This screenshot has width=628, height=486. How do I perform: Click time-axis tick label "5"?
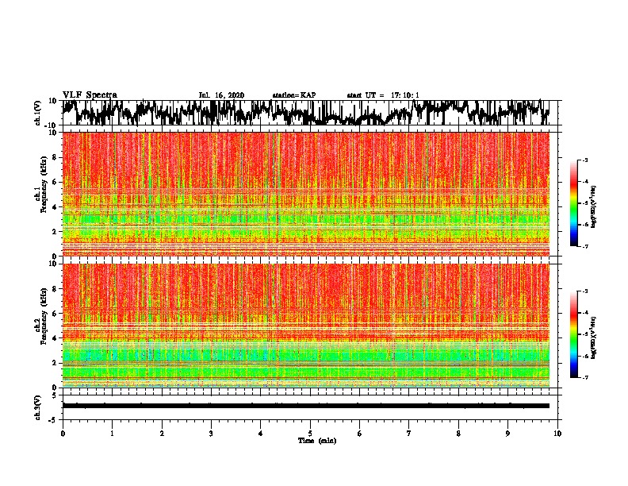tap(310, 434)
